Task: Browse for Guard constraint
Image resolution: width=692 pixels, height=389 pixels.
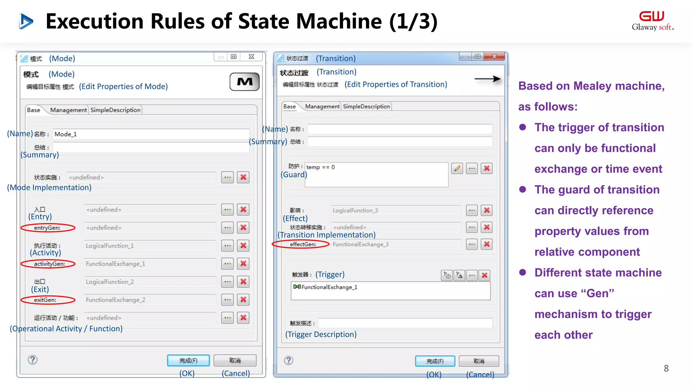Action: 472,168
